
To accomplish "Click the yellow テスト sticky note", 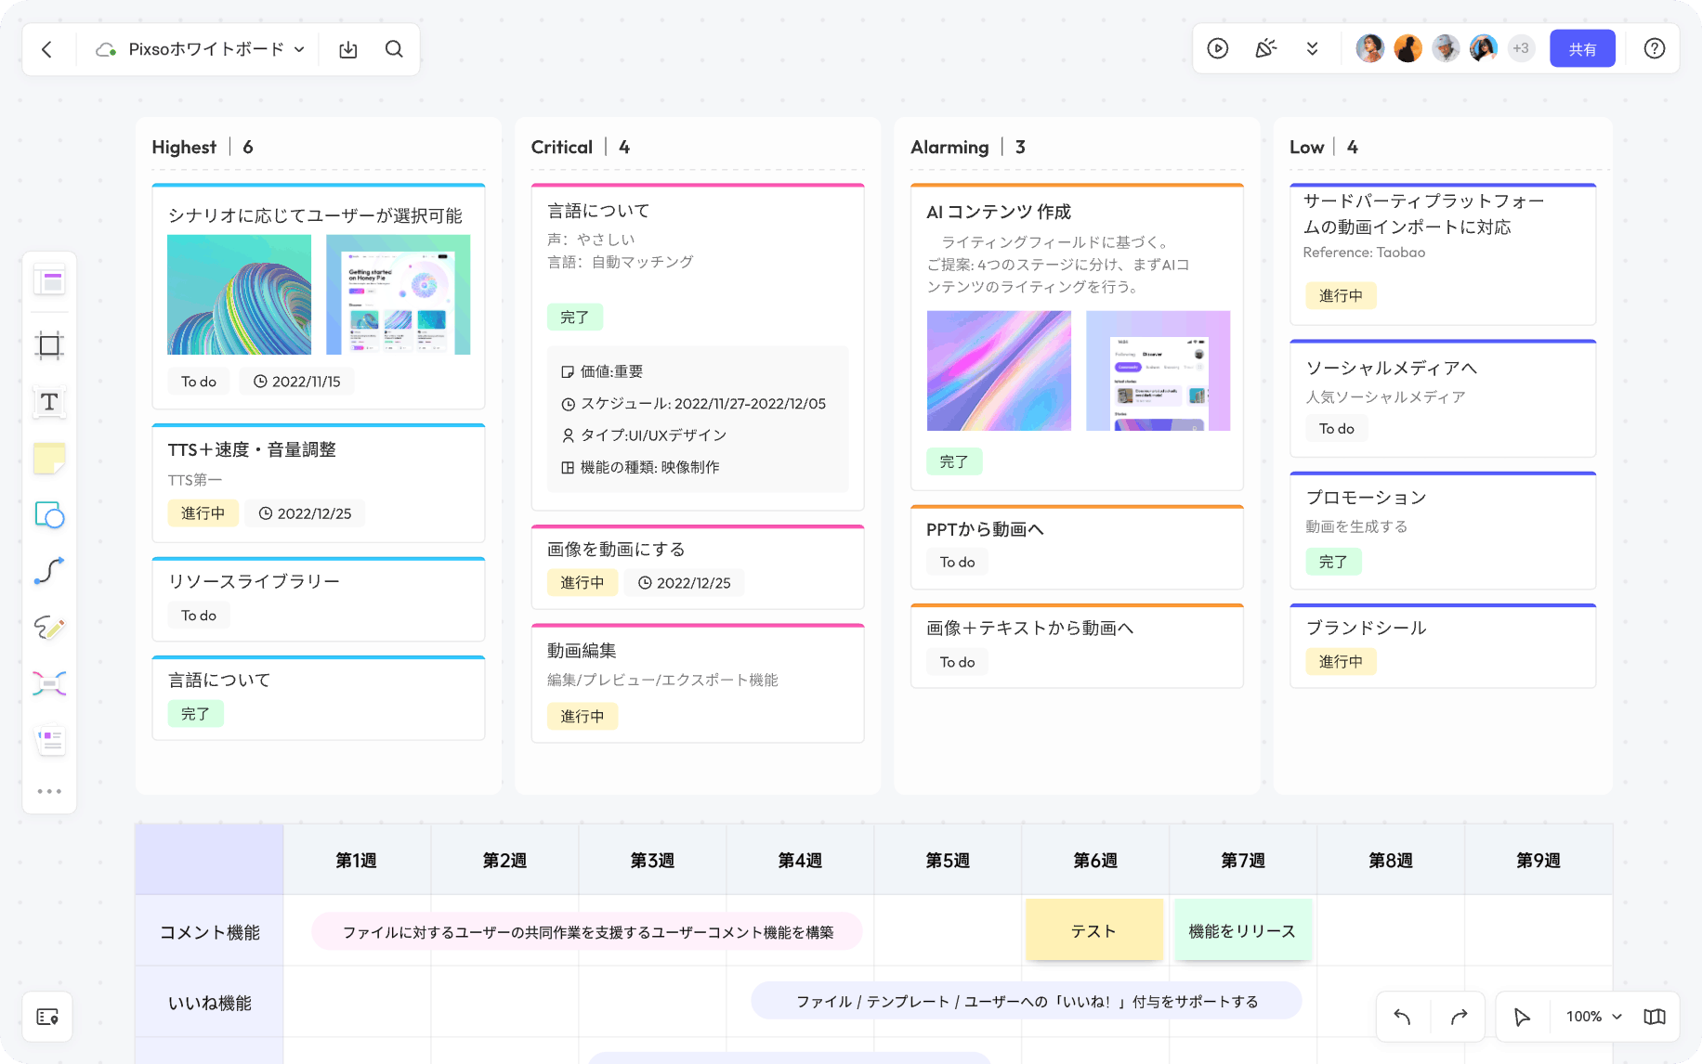I will 1093,930.
